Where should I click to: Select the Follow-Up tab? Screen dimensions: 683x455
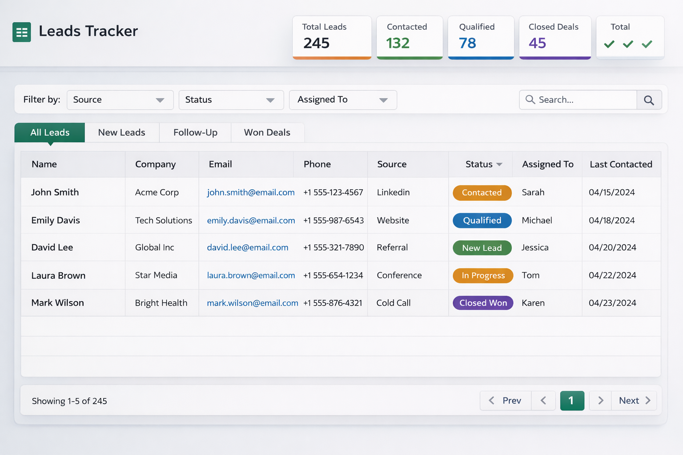click(x=195, y=132)
